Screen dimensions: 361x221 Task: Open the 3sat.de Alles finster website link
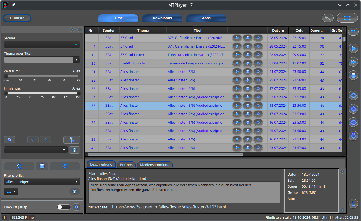pos(169,207)
